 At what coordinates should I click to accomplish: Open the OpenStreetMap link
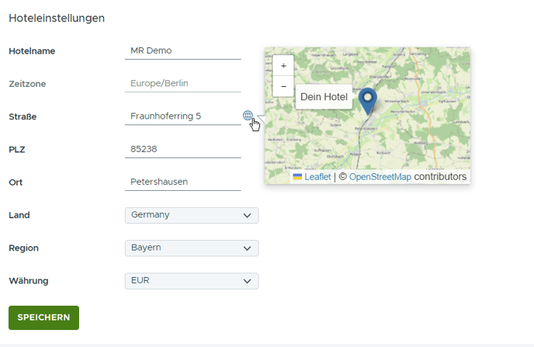click(380, 177)
